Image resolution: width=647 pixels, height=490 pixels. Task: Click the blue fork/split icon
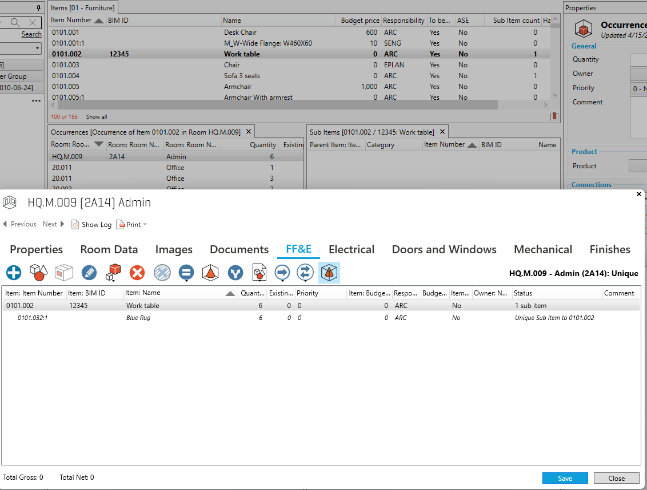(x=235, y=273)
